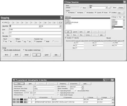
Task: Toggle X-axis scale icon in the RMS(V(25)) row
Action: pos(14,102)
